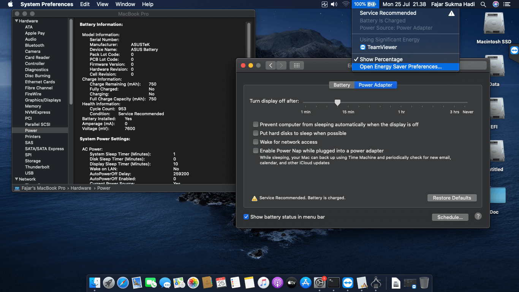Toggle Show Percentage in battery menu
Image resolution: width=519 pixels, height=292 pixels.
click(x=405, y=59)
